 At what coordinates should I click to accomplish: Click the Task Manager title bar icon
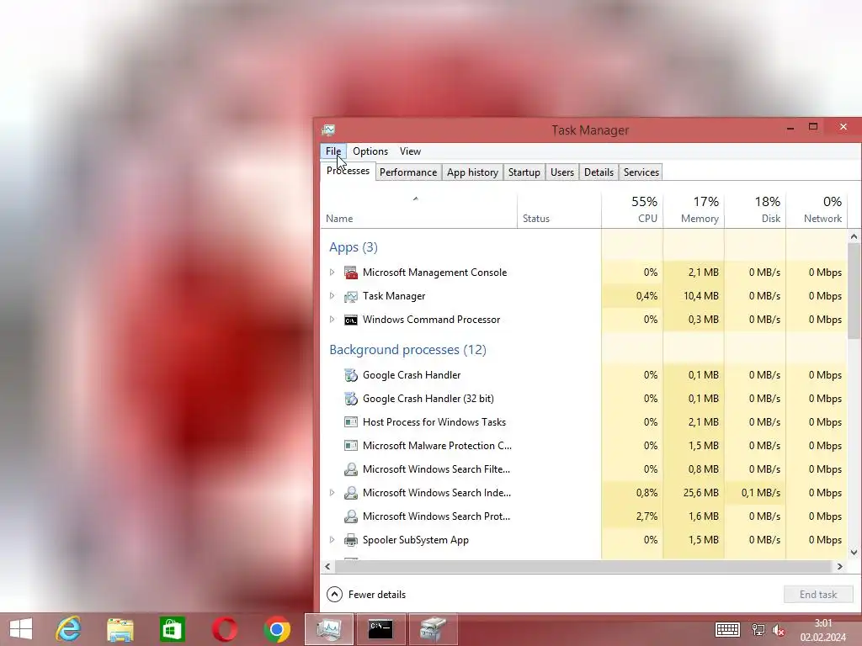click(329, 130)
